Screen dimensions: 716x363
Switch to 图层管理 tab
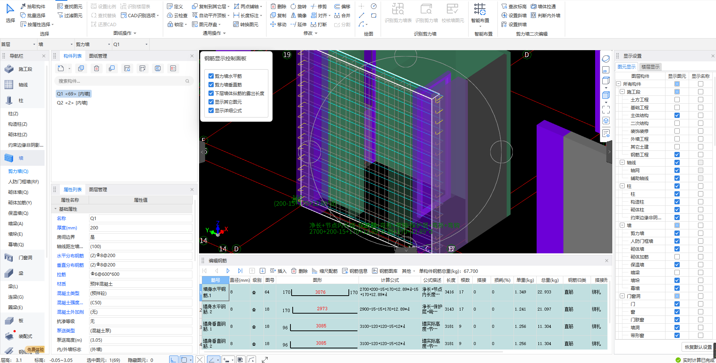[x=98, y=189]
